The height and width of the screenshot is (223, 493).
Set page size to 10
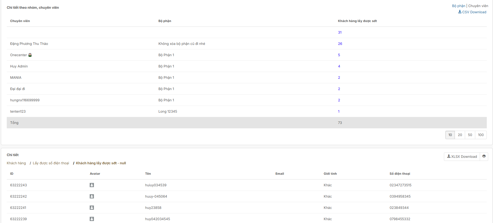(450, 135)
